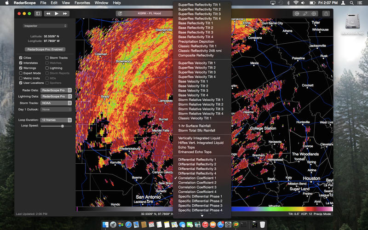Click the circular distance tool toolbar icon
Viewport: 368px width, 230px height.
pos(297,14)
